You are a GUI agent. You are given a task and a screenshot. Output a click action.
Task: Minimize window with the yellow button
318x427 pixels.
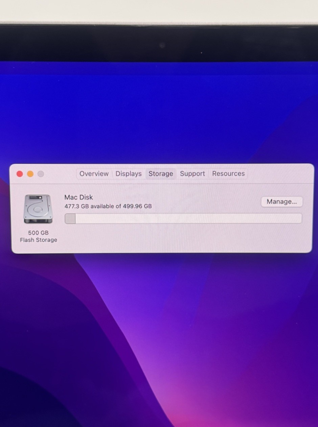tap(30, 174)
